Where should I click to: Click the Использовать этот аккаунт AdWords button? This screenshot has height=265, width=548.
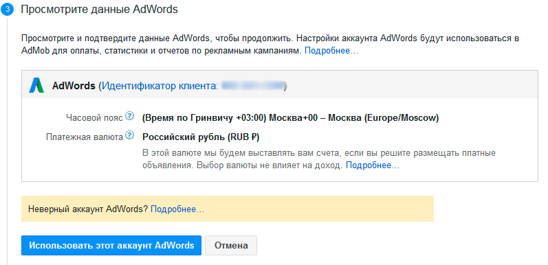coord(111,245)
